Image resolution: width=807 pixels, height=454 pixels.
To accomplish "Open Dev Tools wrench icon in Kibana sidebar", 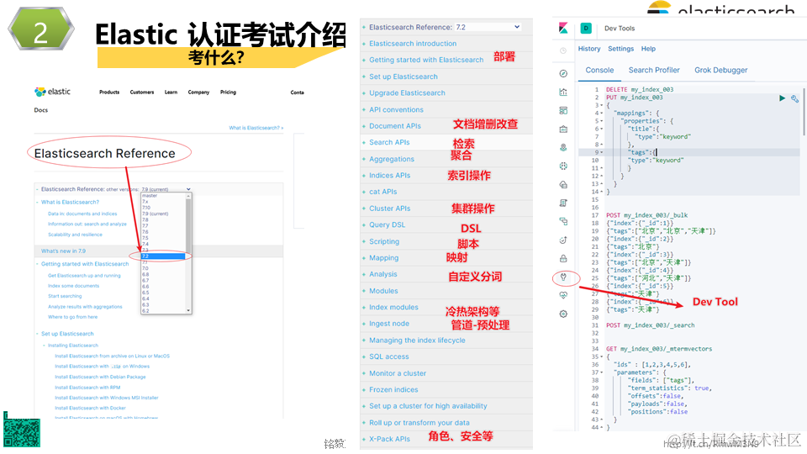I will click(563, 277).
